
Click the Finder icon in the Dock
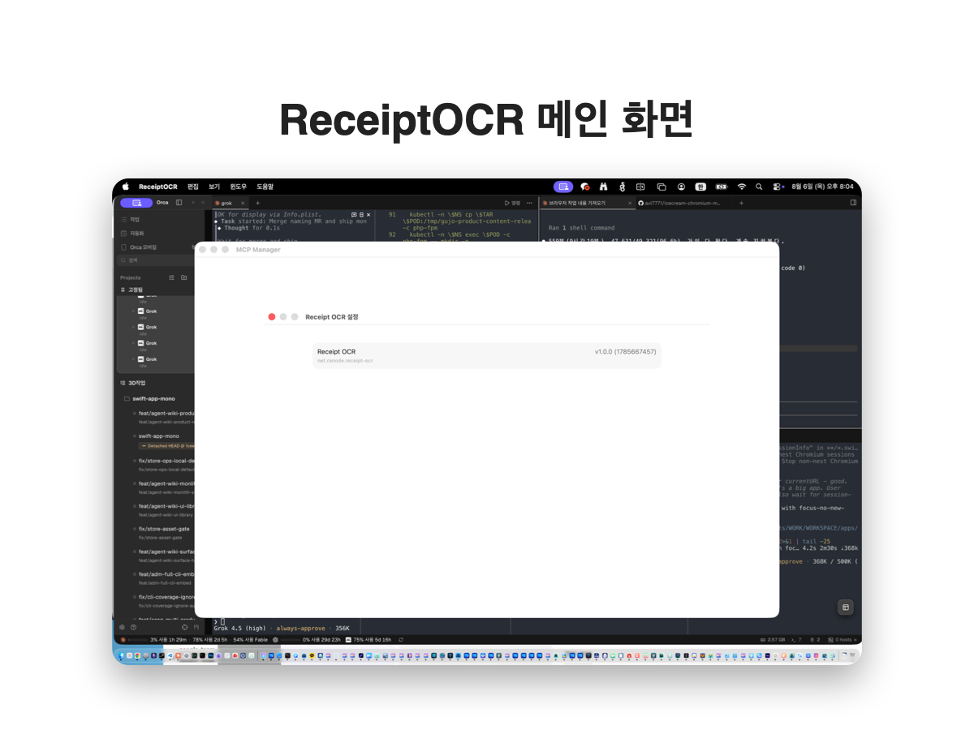tap(122, 655)
